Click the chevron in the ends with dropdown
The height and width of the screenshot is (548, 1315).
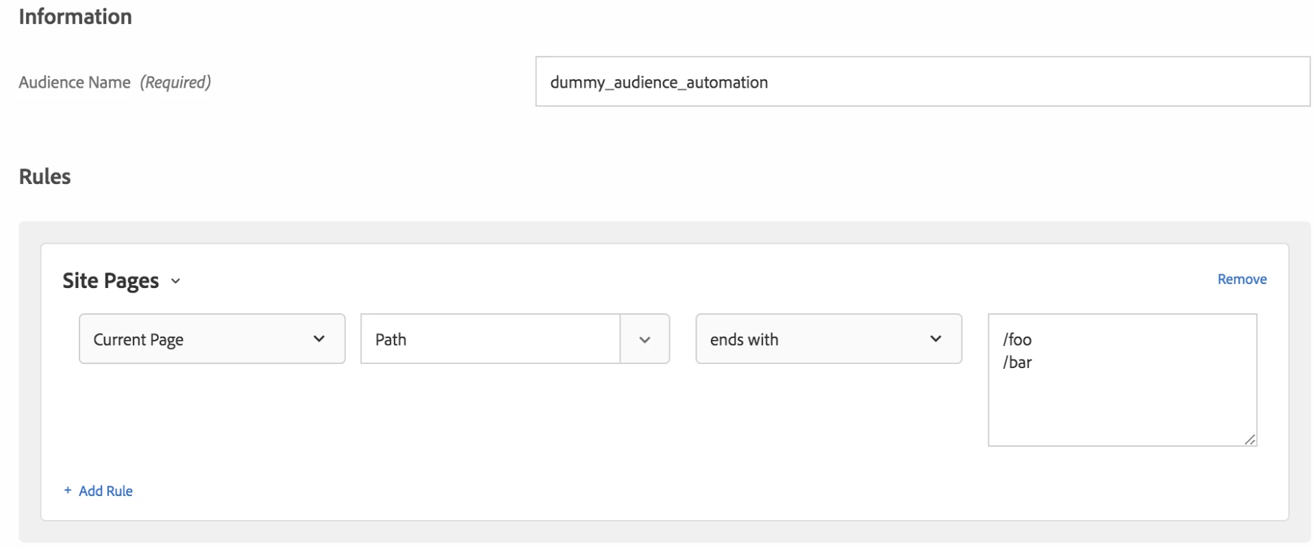(936, 339)
